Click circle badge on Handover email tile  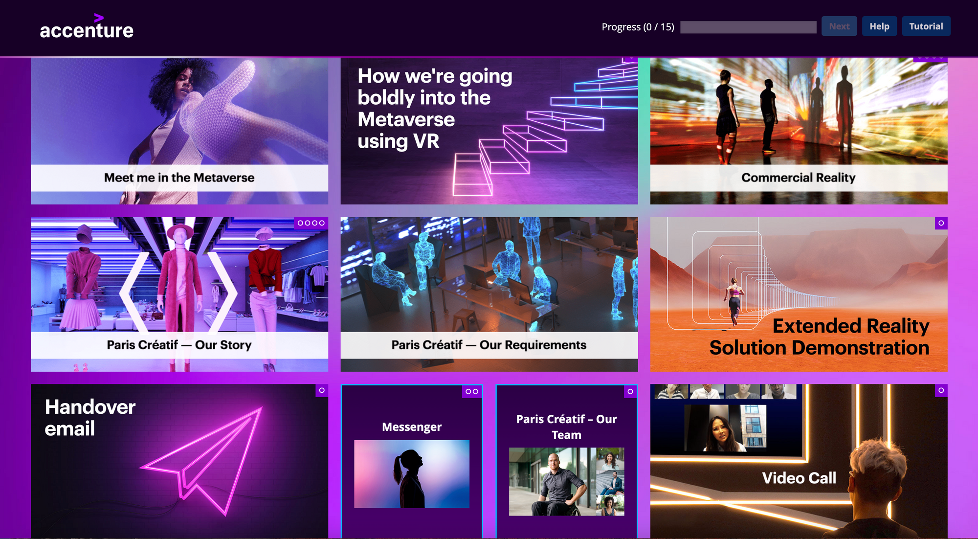322,390
